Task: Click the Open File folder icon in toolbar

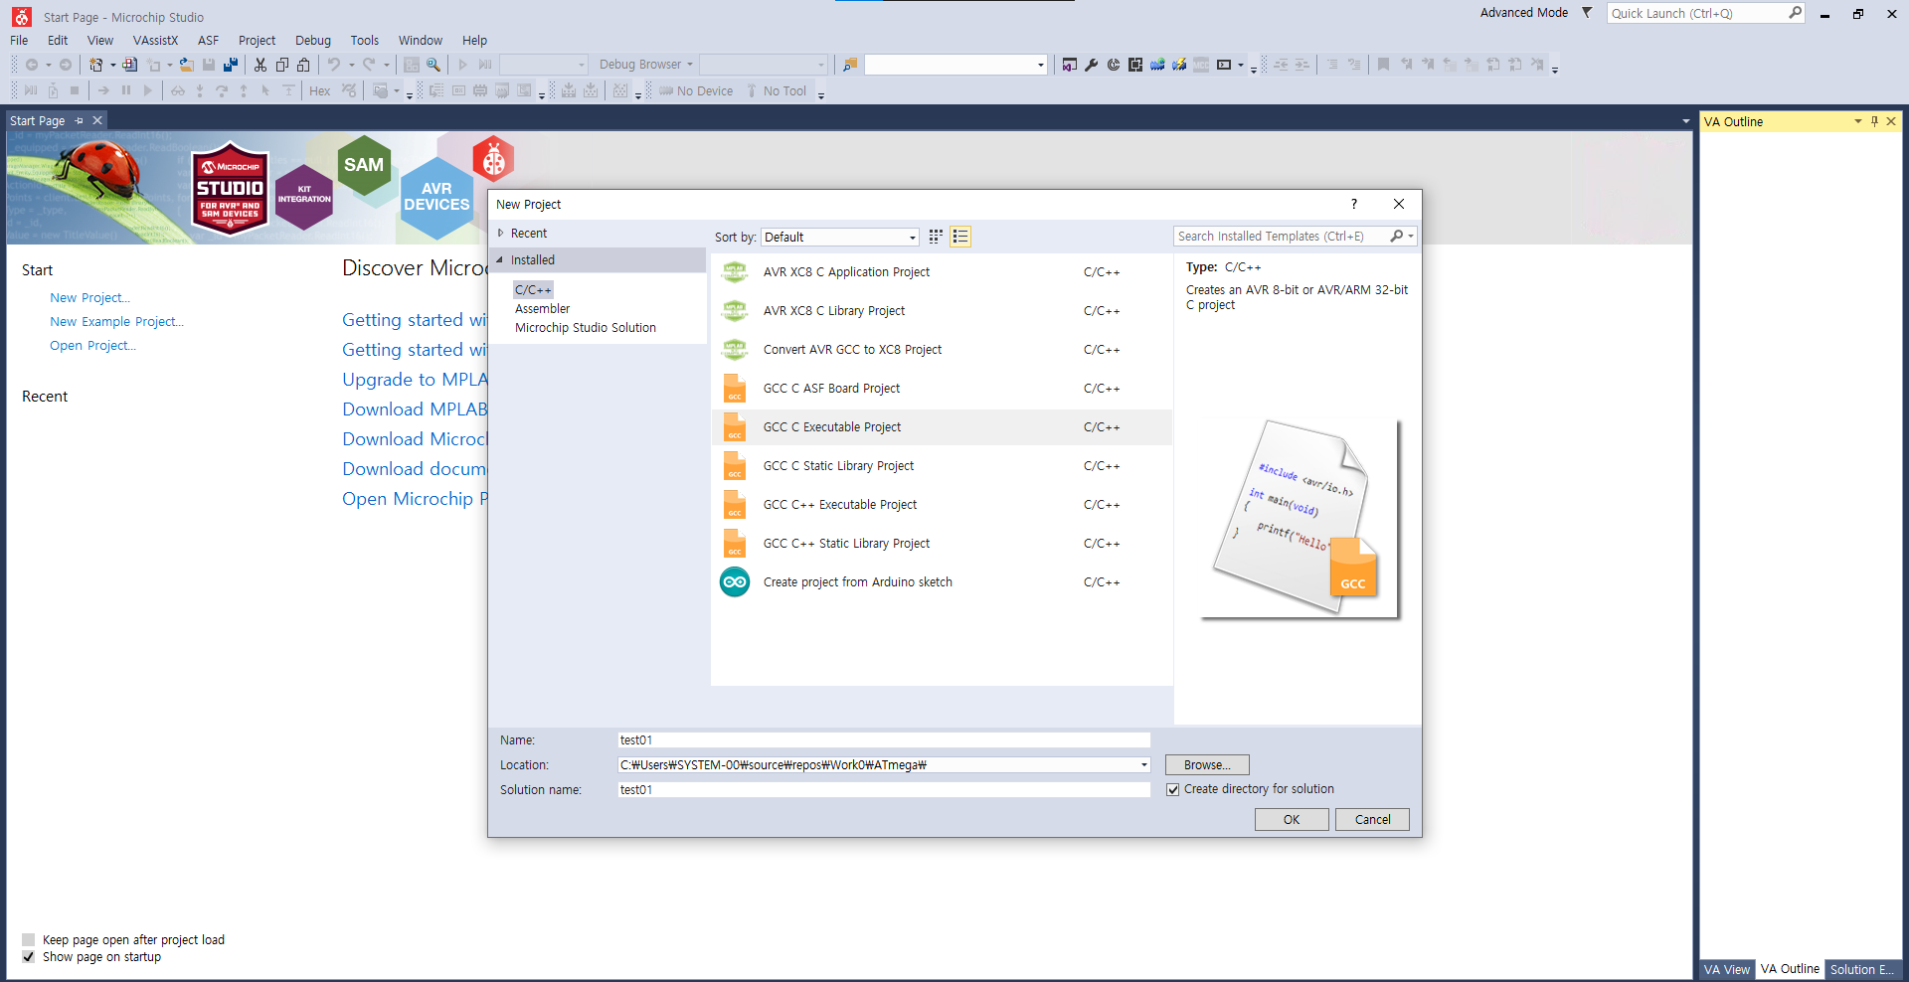Action: [186, 65]
